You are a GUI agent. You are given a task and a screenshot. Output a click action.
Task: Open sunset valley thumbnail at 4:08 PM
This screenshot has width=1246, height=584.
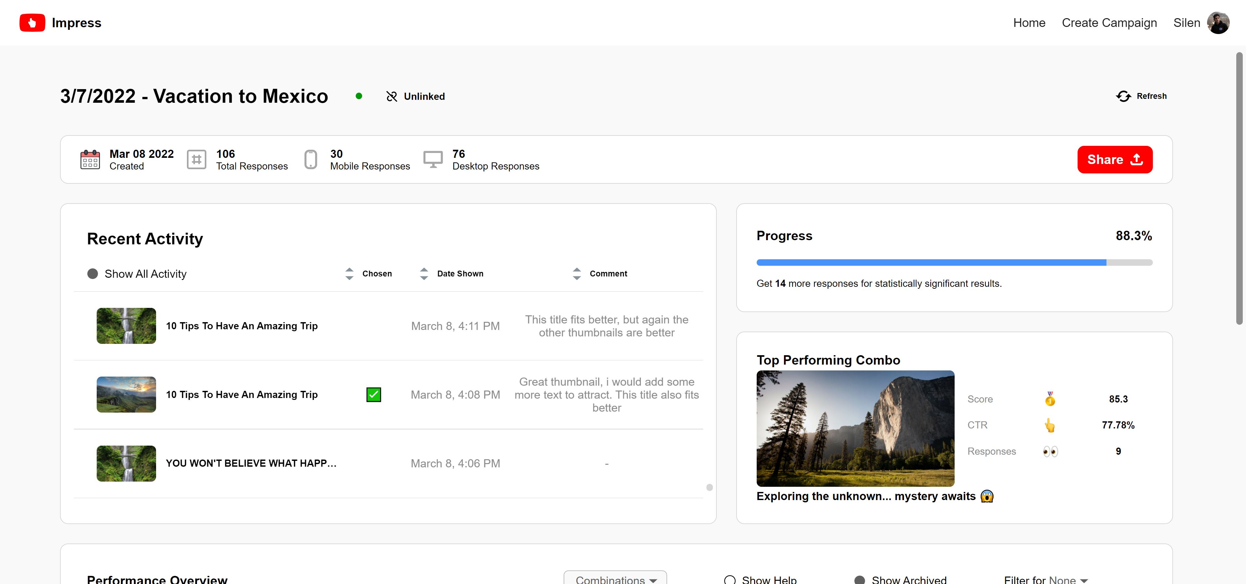[x=126, y=395]
